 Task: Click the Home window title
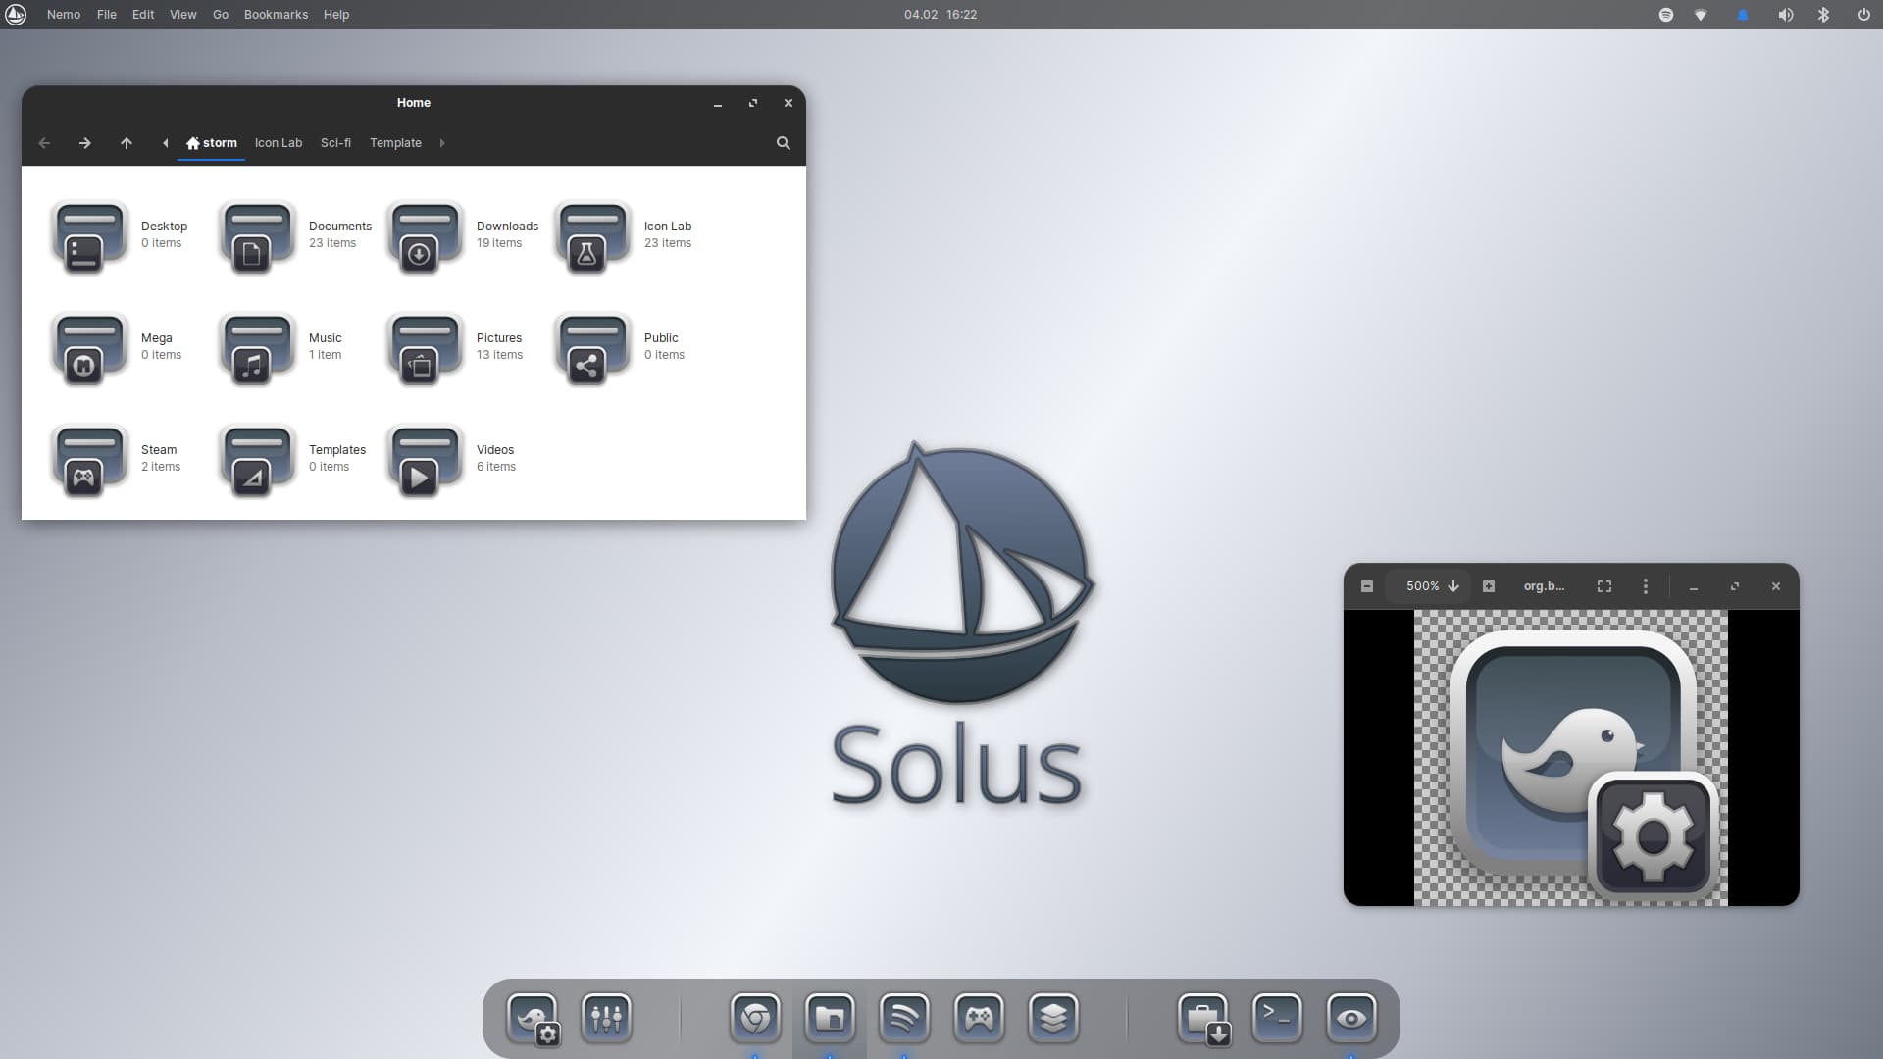coord(414,103)
